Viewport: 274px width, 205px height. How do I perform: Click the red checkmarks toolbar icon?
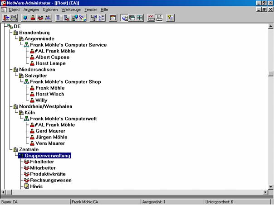coord(152,18)
